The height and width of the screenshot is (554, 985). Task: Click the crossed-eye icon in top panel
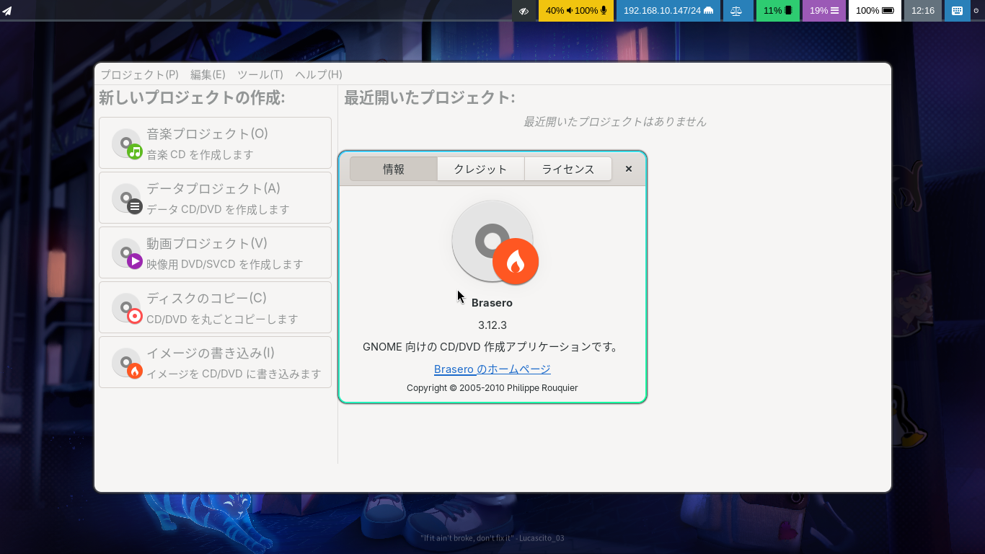tap(524, 11)
